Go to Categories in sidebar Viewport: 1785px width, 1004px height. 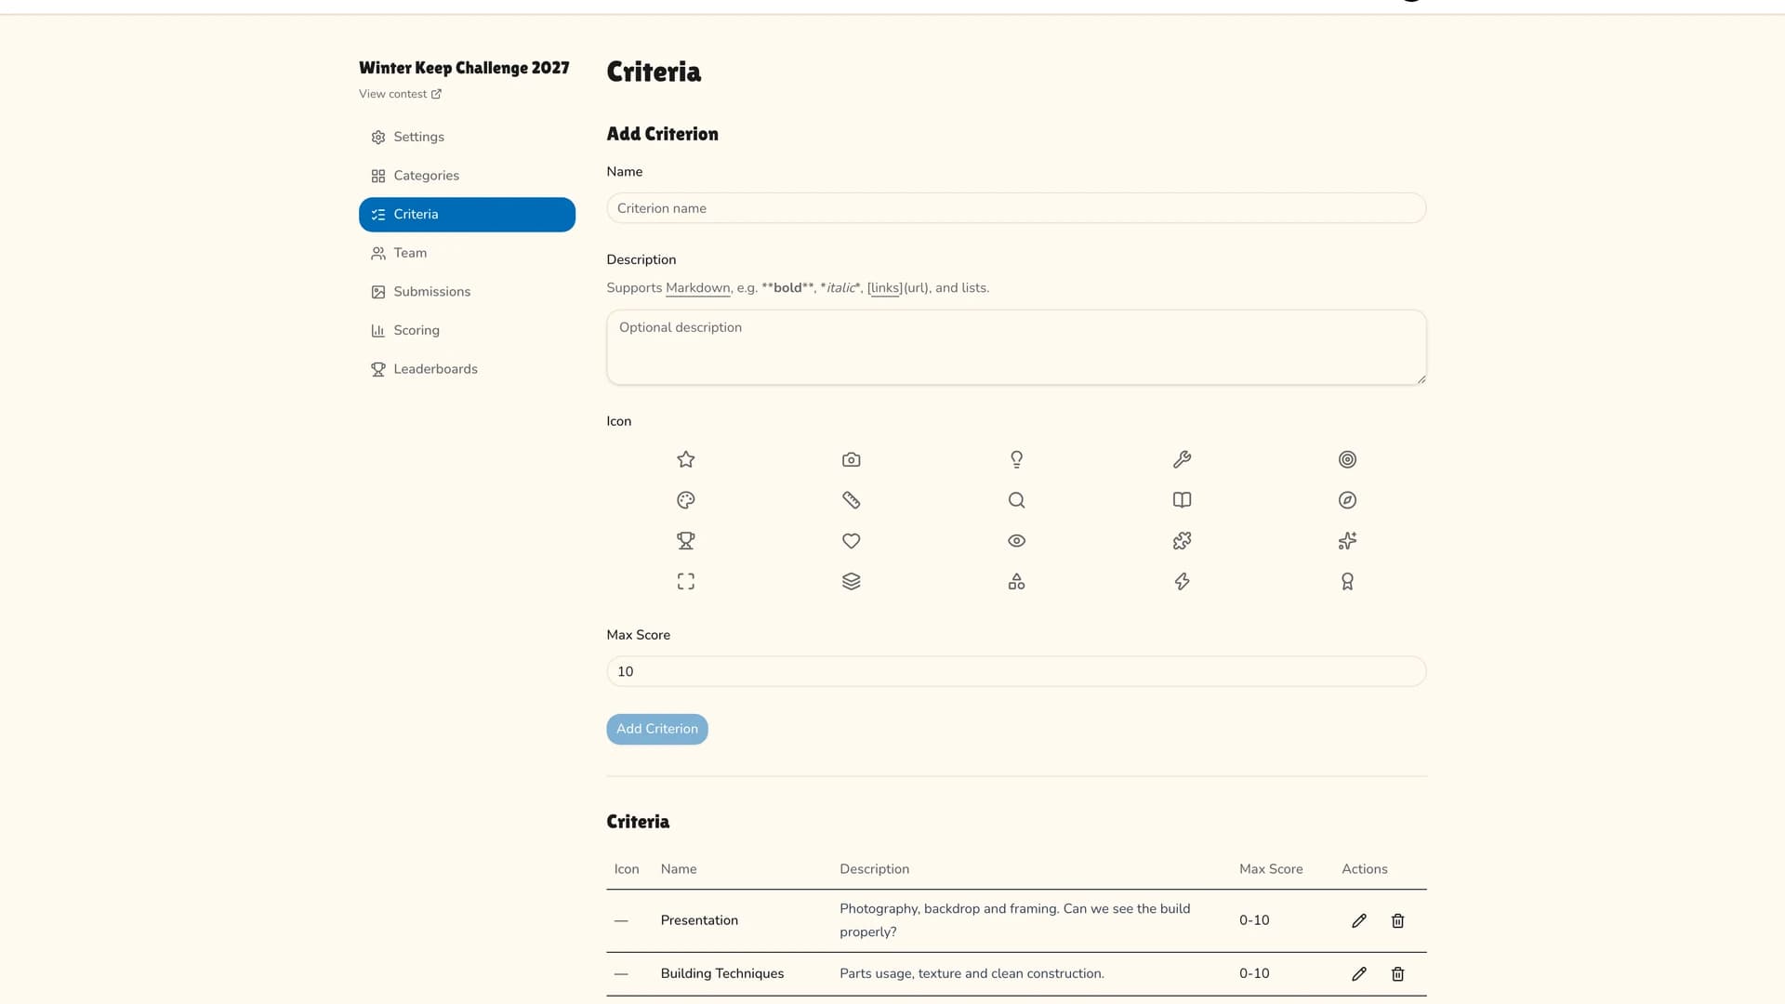point(467,176)
